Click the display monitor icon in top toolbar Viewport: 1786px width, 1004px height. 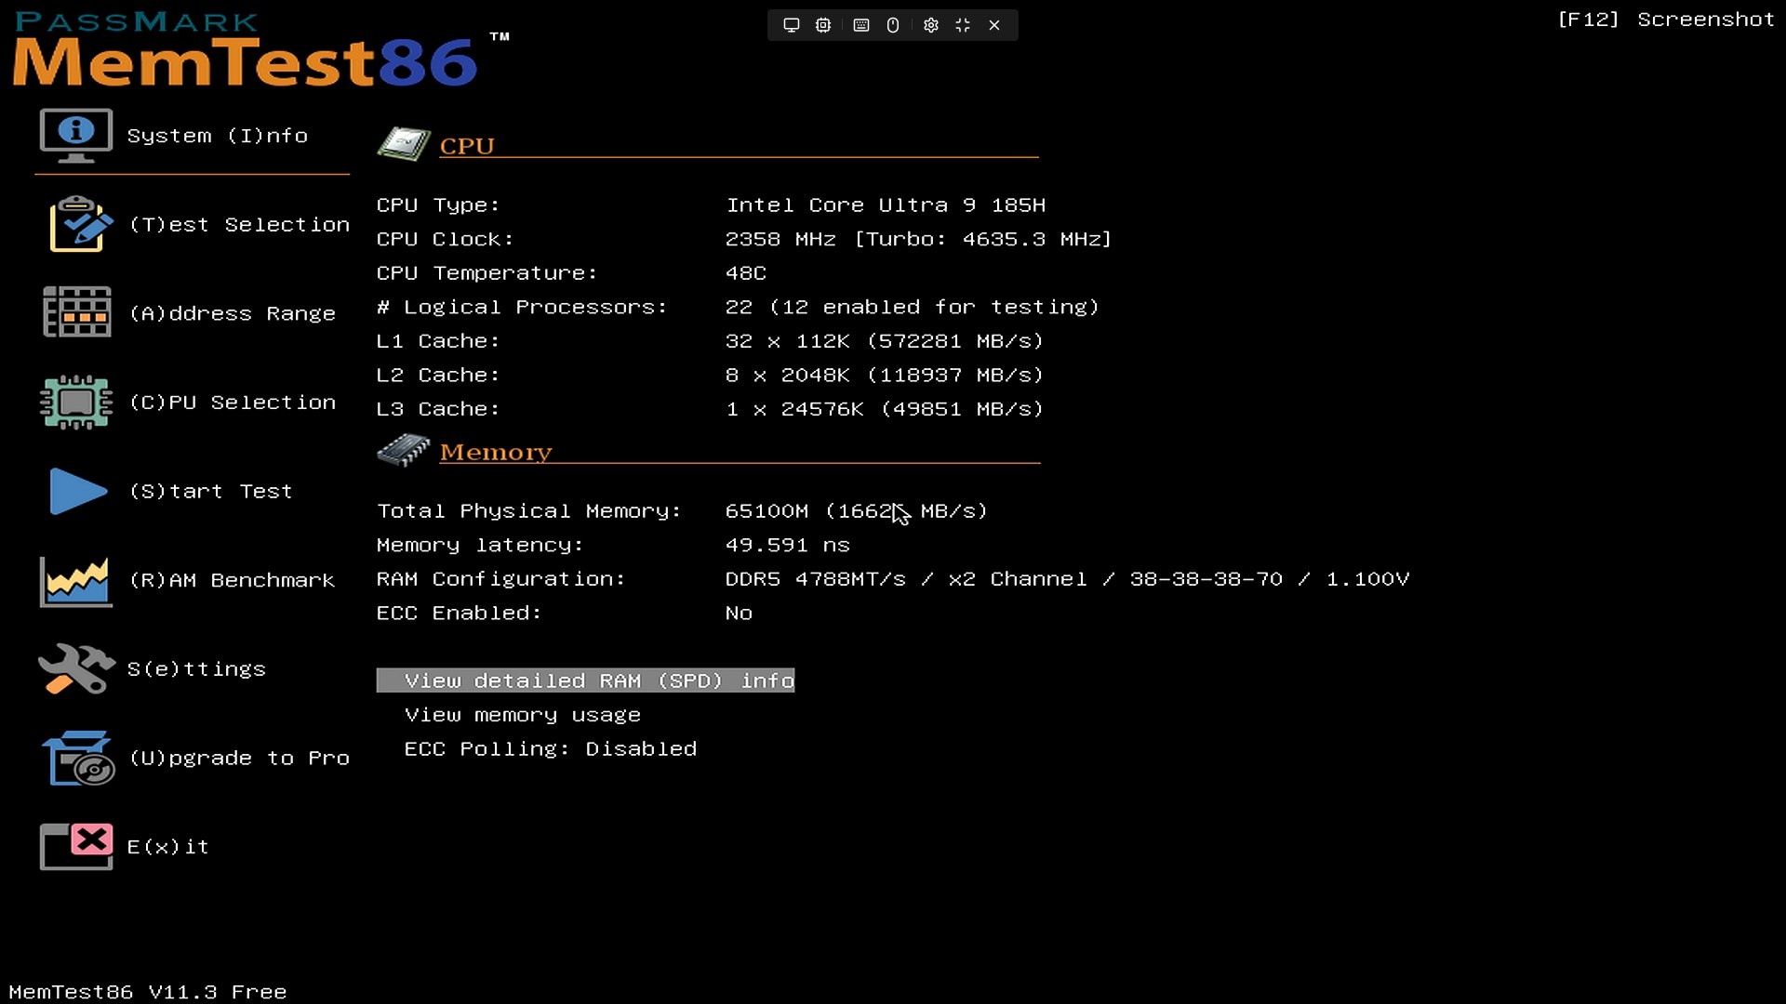792,25
